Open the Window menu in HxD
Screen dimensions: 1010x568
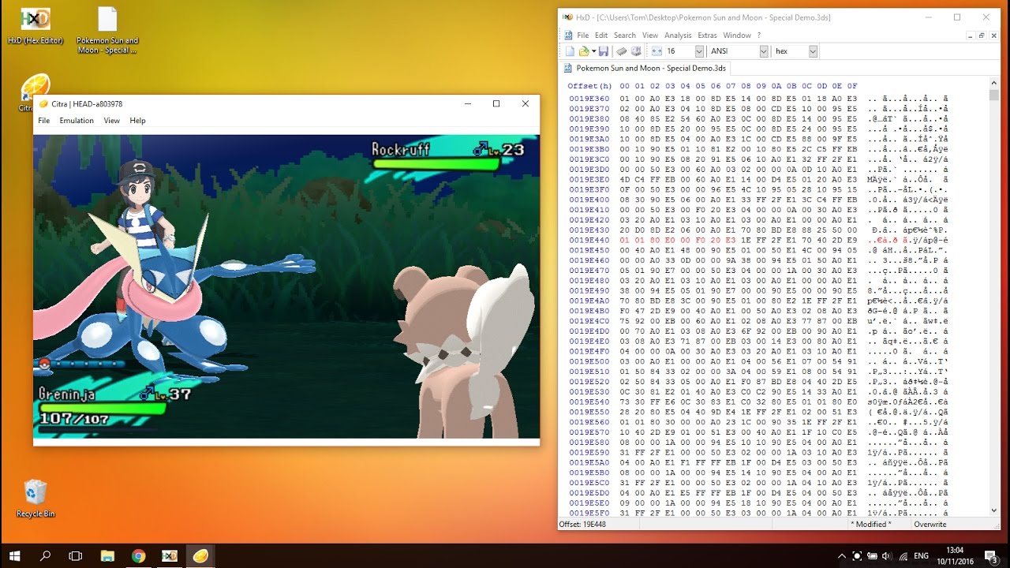pos(737,35)
